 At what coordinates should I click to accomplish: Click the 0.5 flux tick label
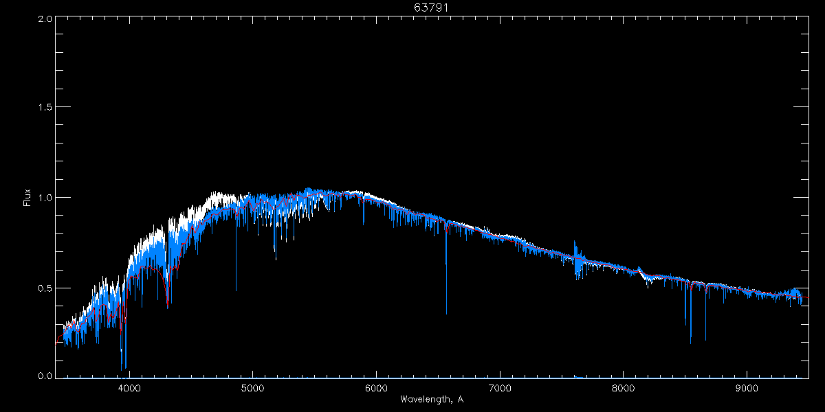click(44, 288)
